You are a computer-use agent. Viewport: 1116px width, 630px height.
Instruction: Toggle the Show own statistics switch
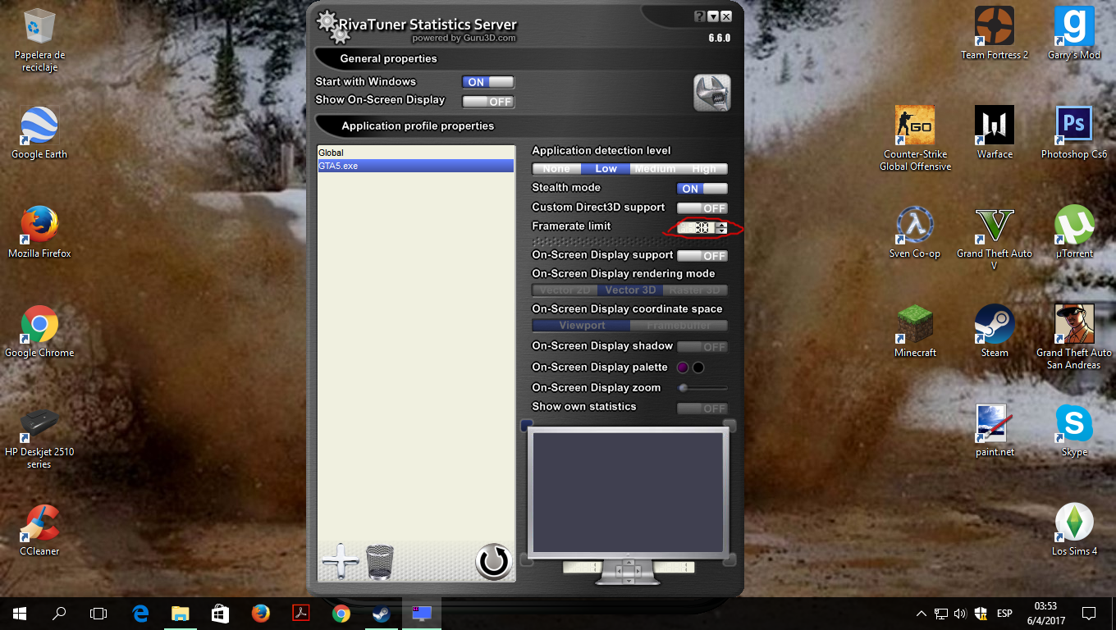702,409
